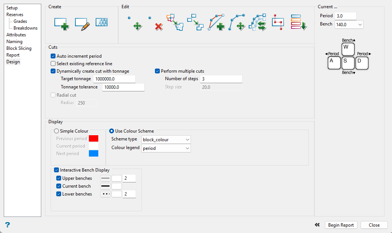Select the move line segment tool

(x=237, y=22)
